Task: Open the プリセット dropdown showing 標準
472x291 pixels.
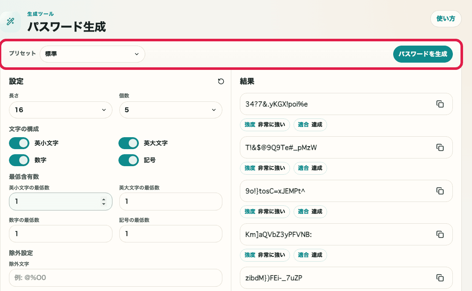Action: pyautogui.click(x=92, y=54)
